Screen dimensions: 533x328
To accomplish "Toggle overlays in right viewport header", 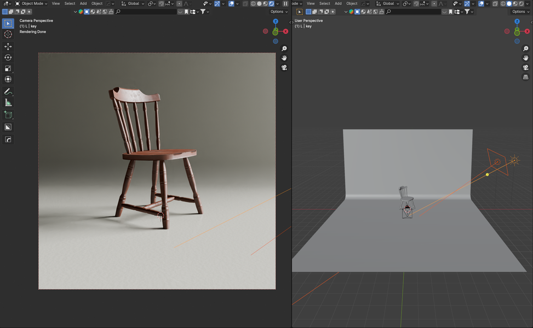I will click(481, 3).
